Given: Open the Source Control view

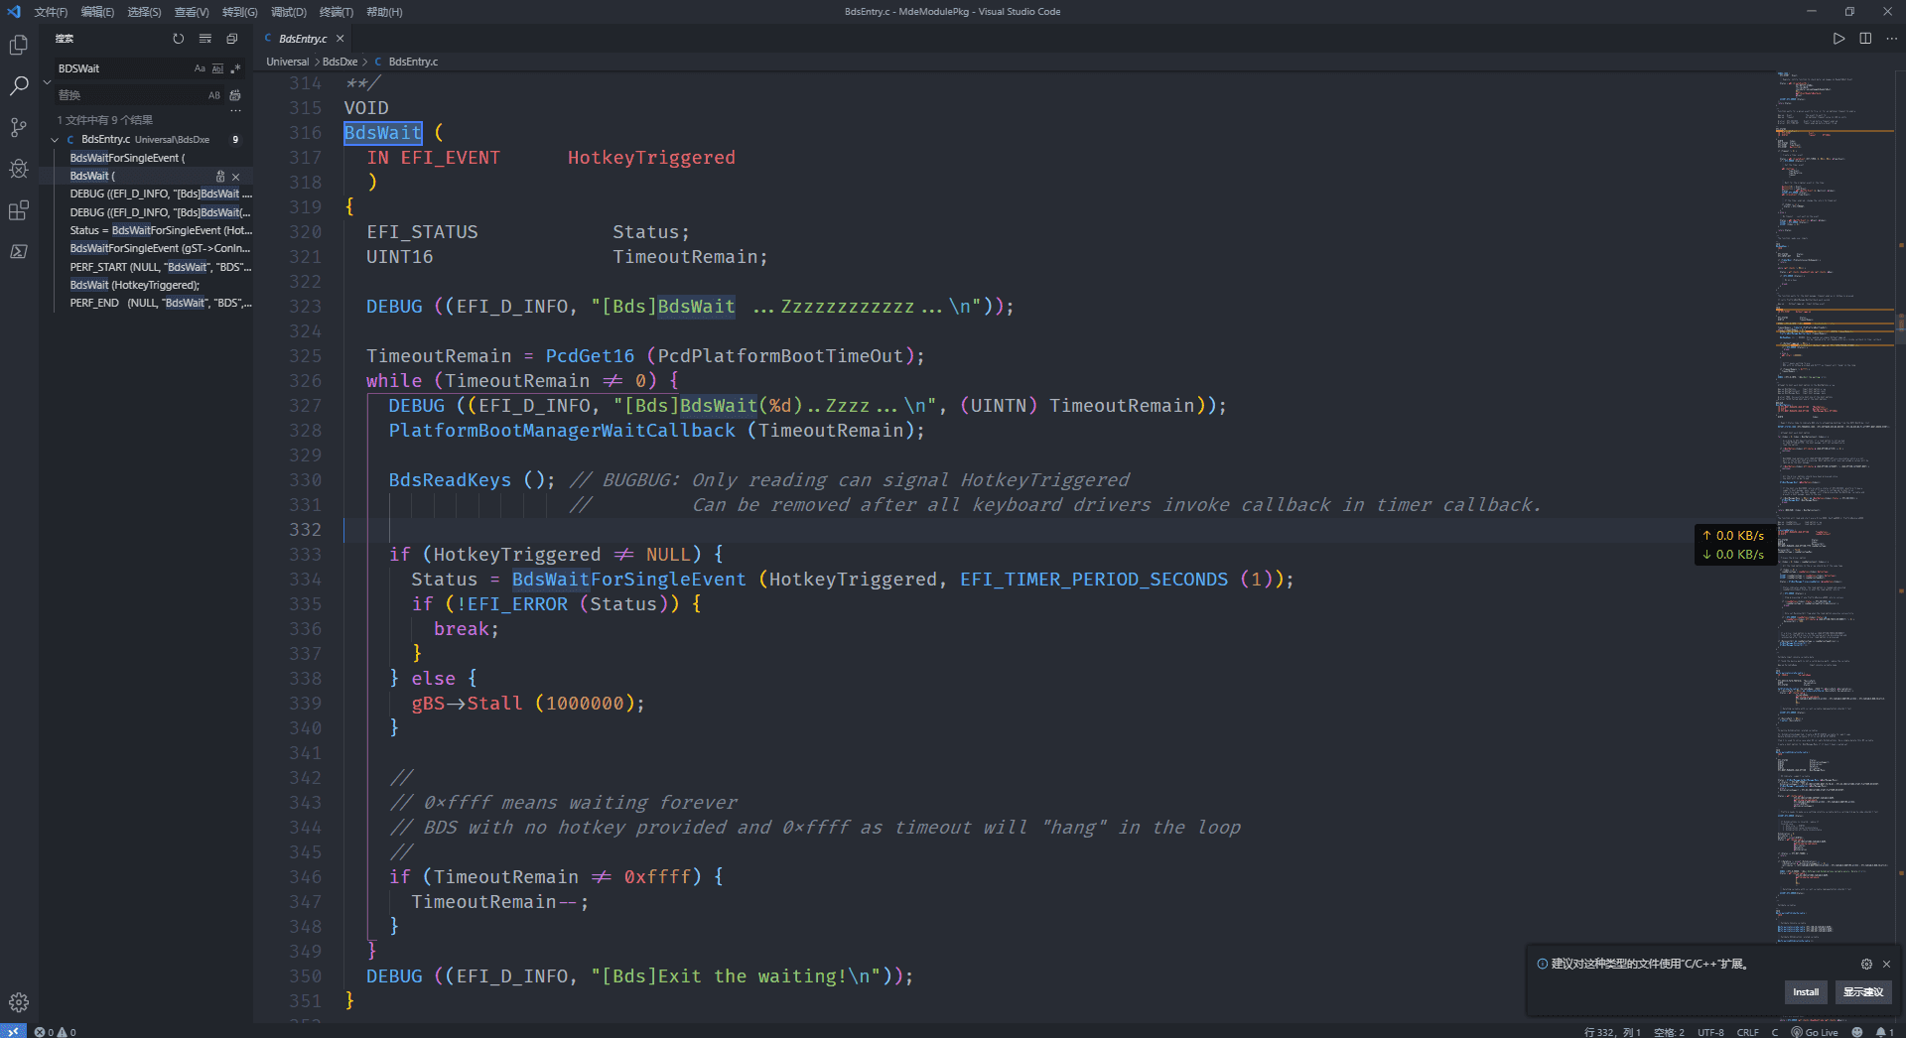Looking at the screenshot, I should click(19, 127).
